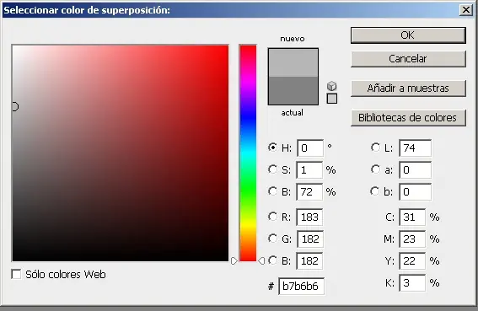Image resolution: width=478 pixels, height=311 pixels.
Task: Click the K black field showing 3
Action: pyautogui.click(x=412, y=283)
